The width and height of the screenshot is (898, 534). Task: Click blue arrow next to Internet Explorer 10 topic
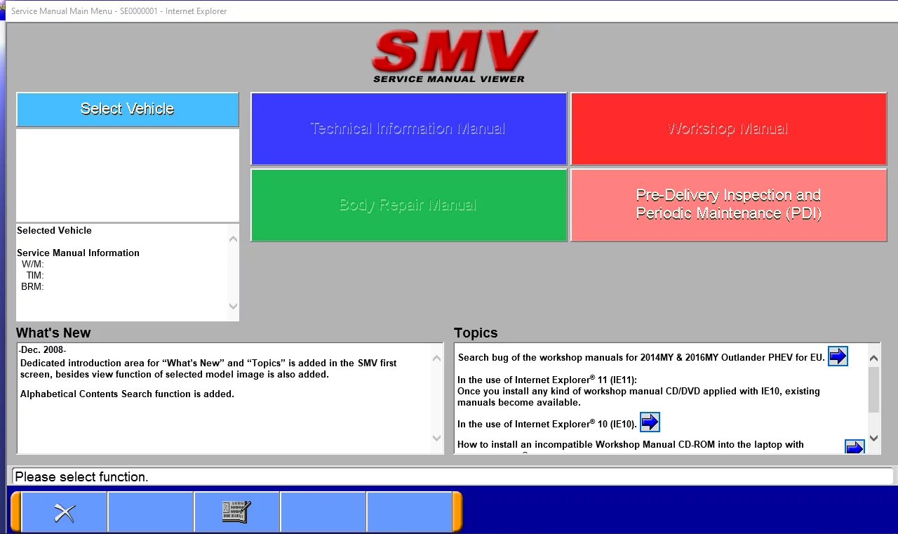[x=650, y=422]
